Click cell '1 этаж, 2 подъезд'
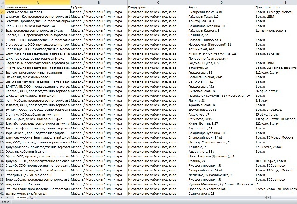This screenshot has width=297, height=204. pyautogui.click(x=276, y=109)
